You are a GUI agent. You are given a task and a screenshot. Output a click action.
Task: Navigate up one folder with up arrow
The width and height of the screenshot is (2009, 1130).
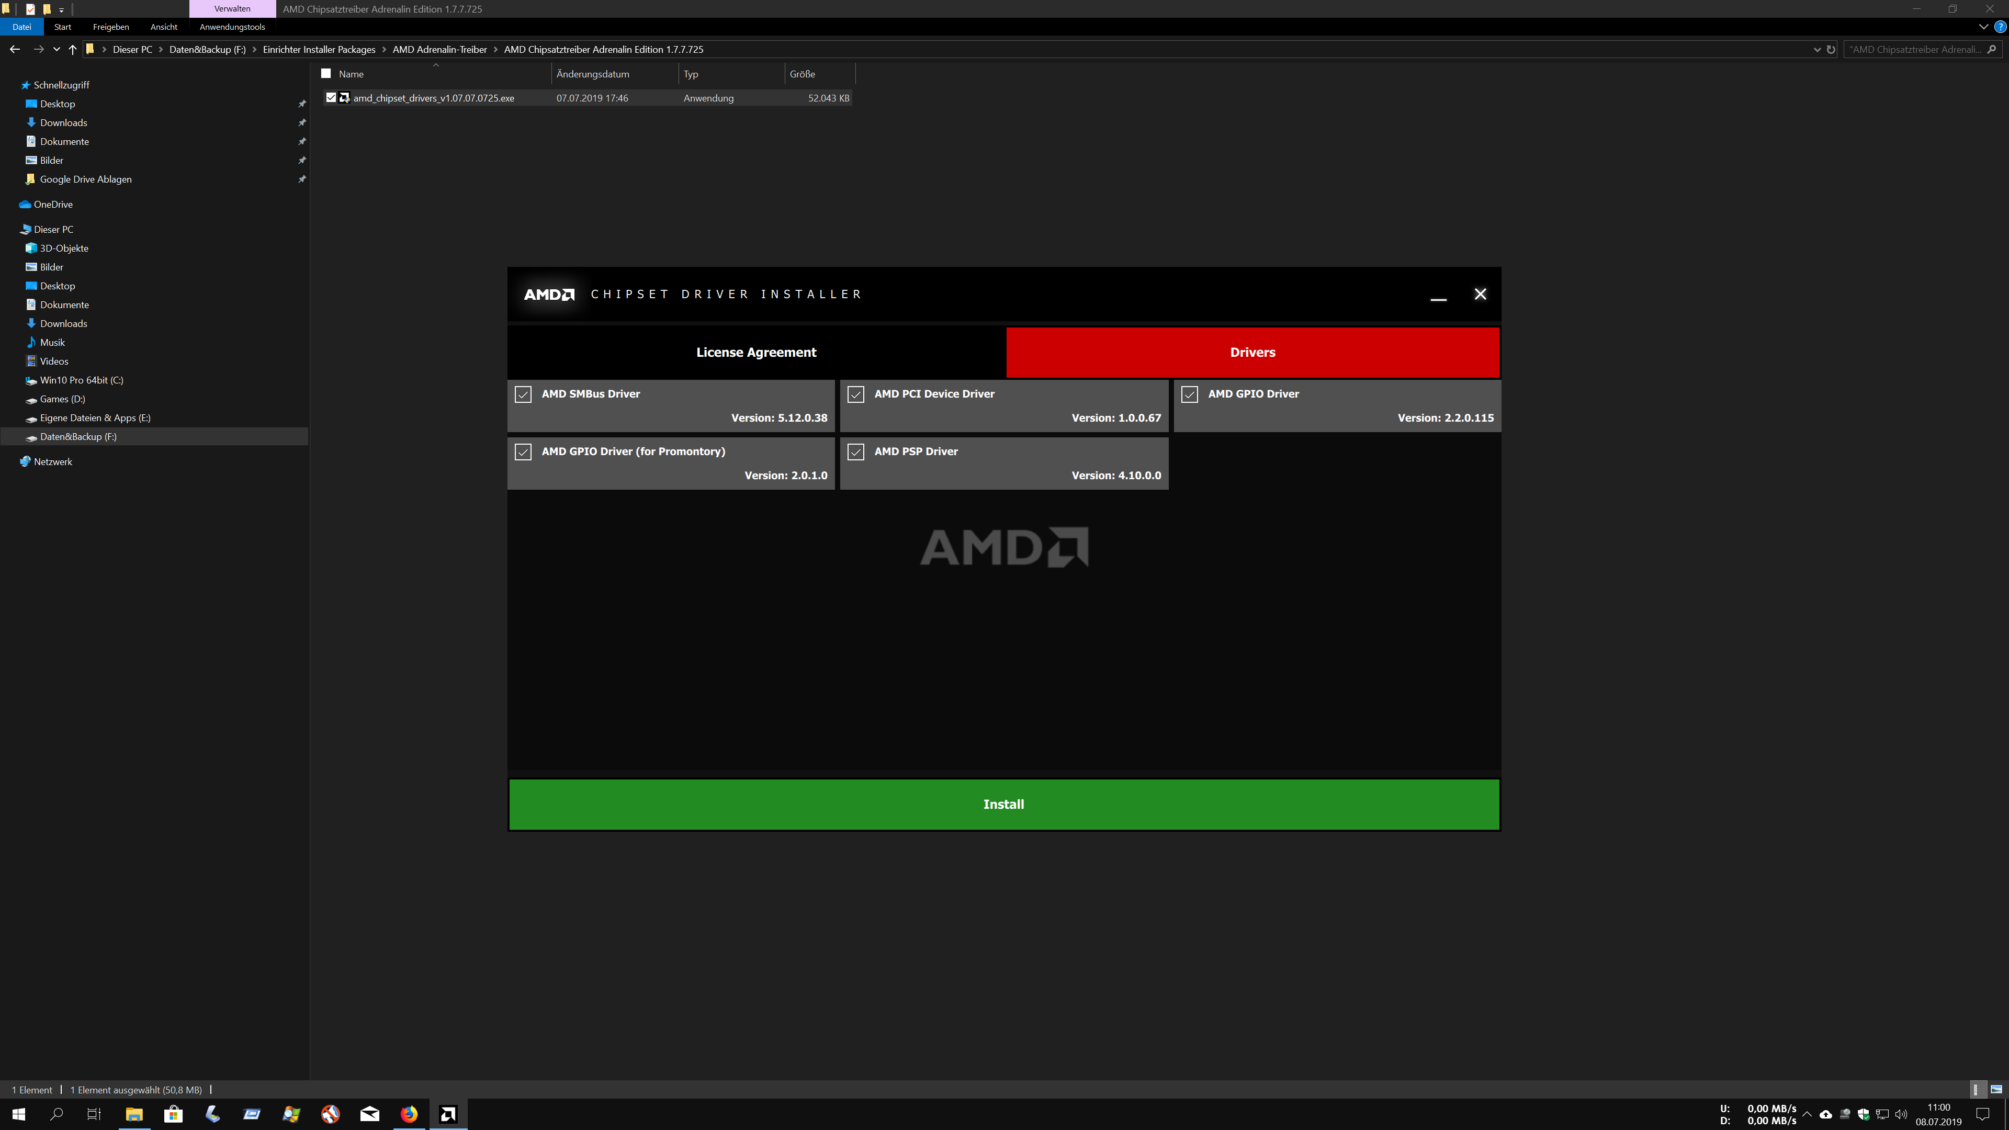tap(73, 49)
